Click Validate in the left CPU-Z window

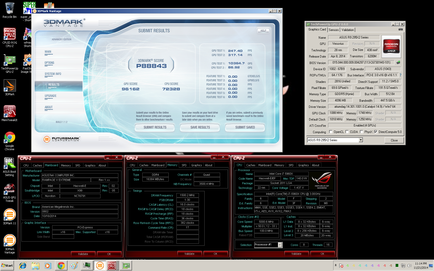(x=83, y=254)
